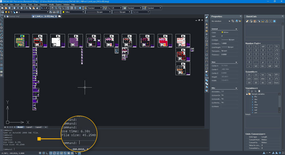
Task: Toggle Grid display in the status bar
Action: [44, 153]
